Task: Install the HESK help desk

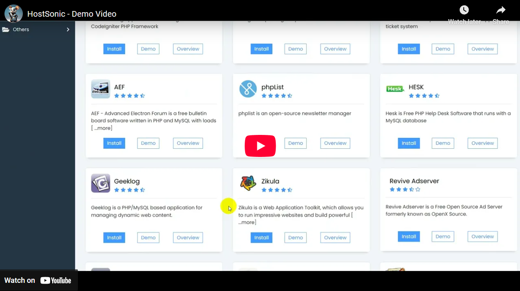Action: click(x=409, y=143)
